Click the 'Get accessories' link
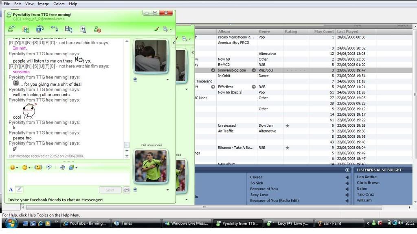The width and height of the screenshot is (417, 234). click(151, 145)
